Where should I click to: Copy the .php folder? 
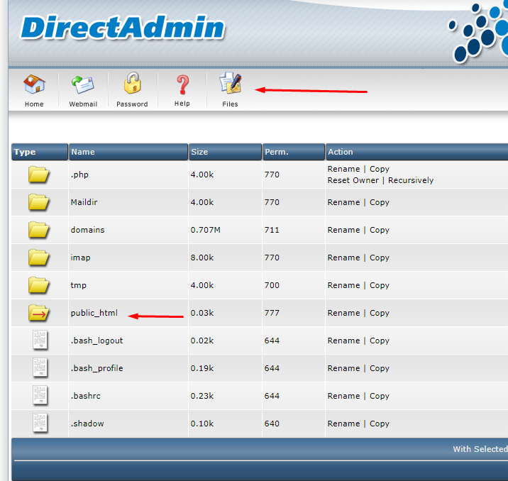pos(380,170)
